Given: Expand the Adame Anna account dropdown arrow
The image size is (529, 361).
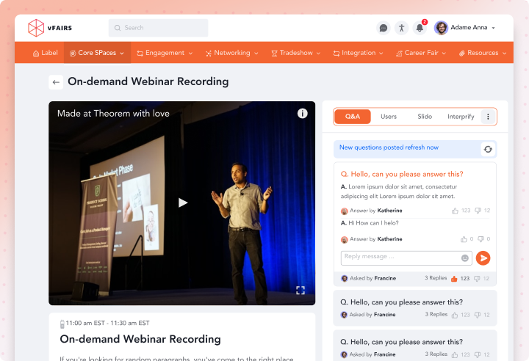Looking at the screenshot, I should click(493, 28).
